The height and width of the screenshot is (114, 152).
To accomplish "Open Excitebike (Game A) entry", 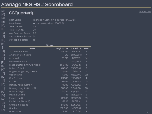I will click(x=20, y=101).
